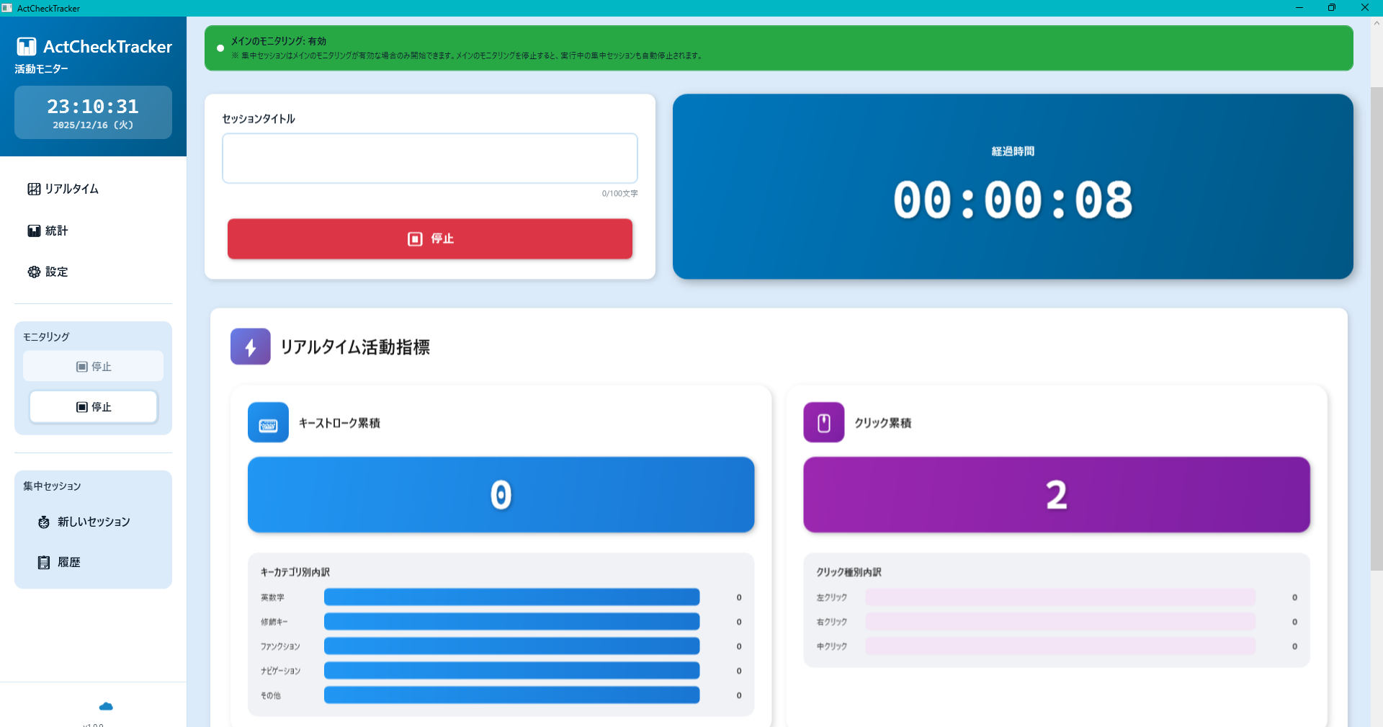
Task: Click the app icon in the title bar
Action: point(7,8)
